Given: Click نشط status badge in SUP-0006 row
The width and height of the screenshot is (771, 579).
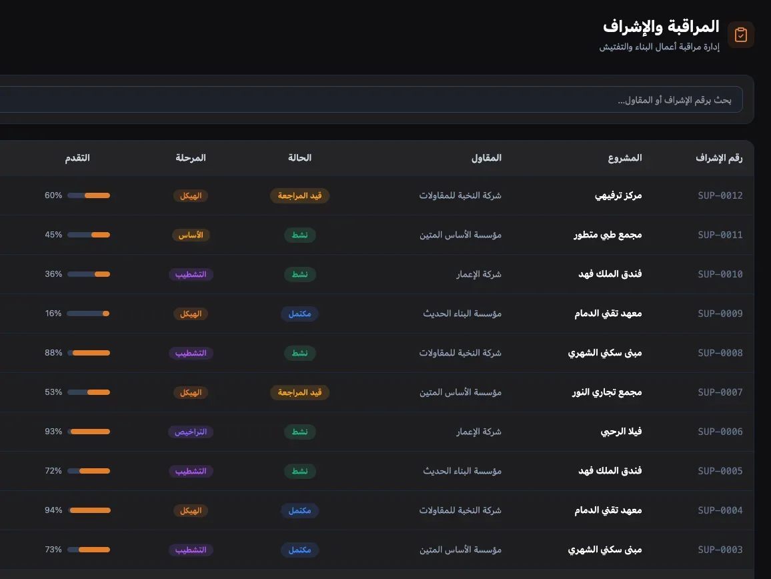Looking at the screenshot, I should 299,432.
